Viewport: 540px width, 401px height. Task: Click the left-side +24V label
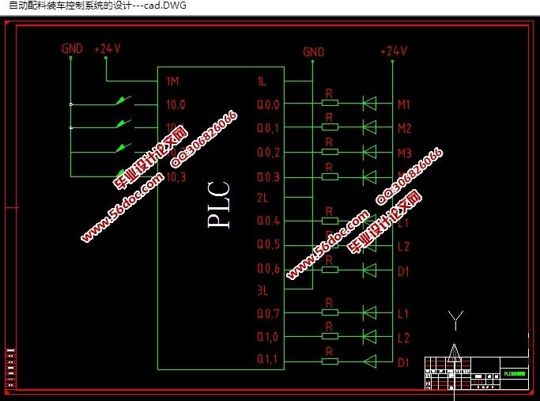point(107,48)
